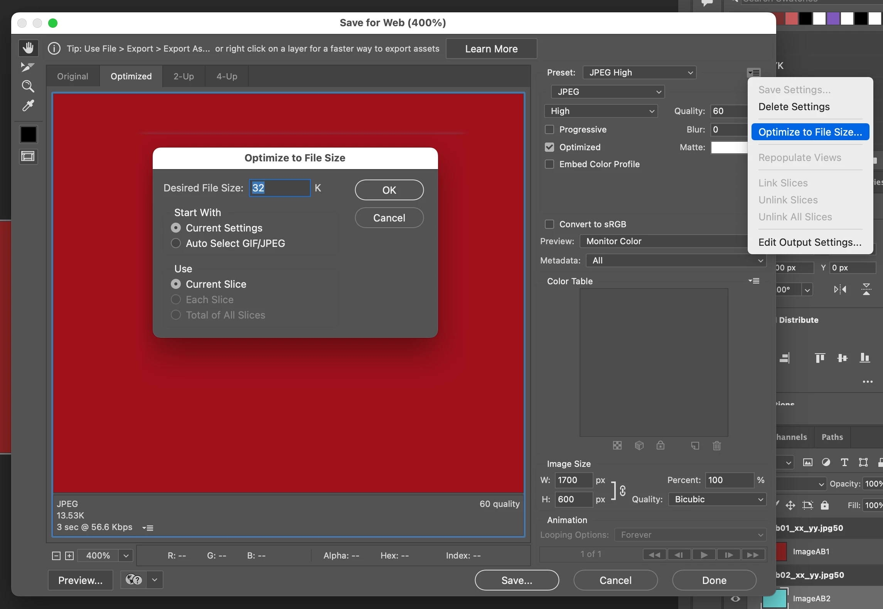Switch to the 2-Up tab
The height and width of the screenshot is (609, 883).
point(184,76)
